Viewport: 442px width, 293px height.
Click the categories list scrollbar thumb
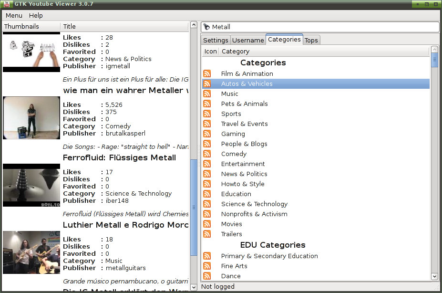(x=434, y=60)
